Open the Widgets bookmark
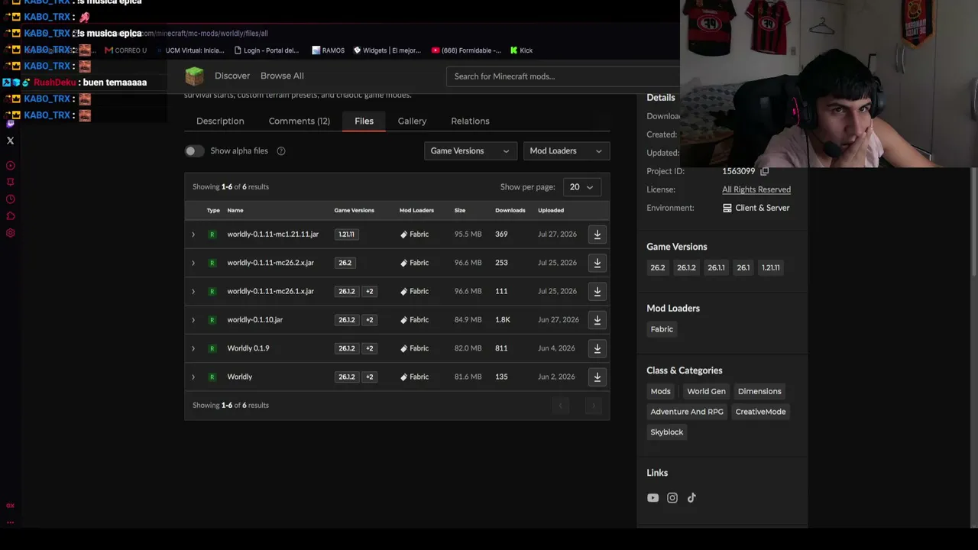 [387, 50]
